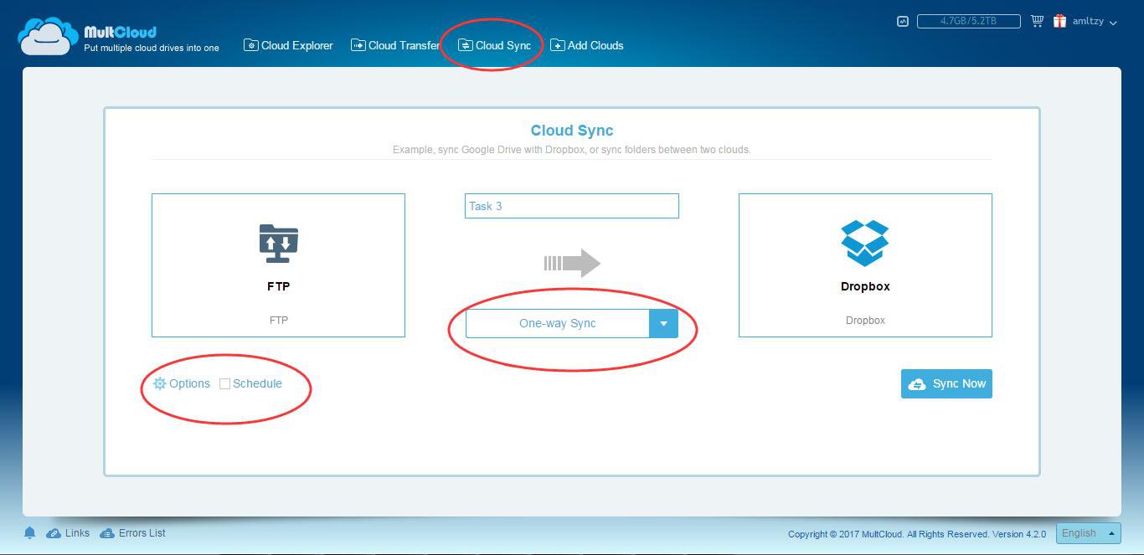Open the shopping cart icon
1144x555 pixels.
(1037, 22)
